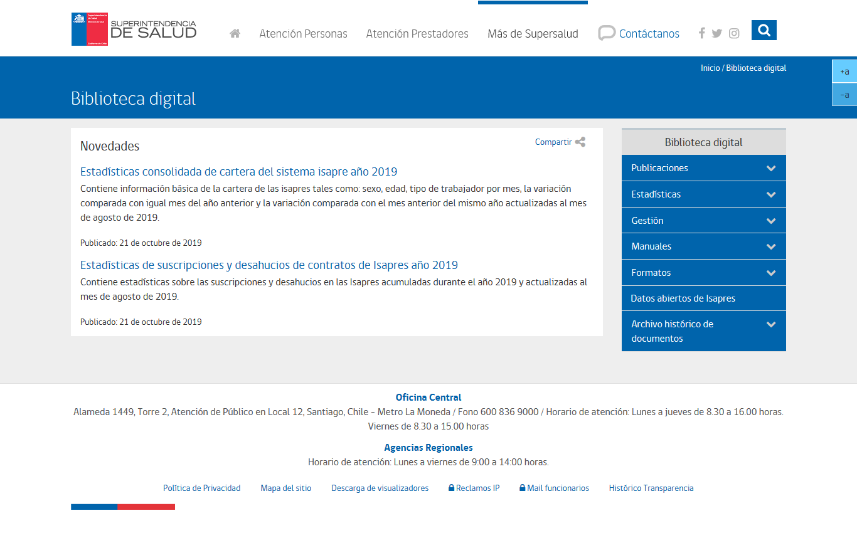Click the lock icon before Mail funcionarios
Viewport: 857px width, 538px height.
click(x=522, y=488)
